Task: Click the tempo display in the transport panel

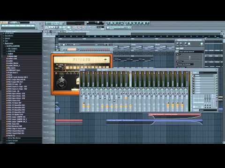Action: point(62,28)
